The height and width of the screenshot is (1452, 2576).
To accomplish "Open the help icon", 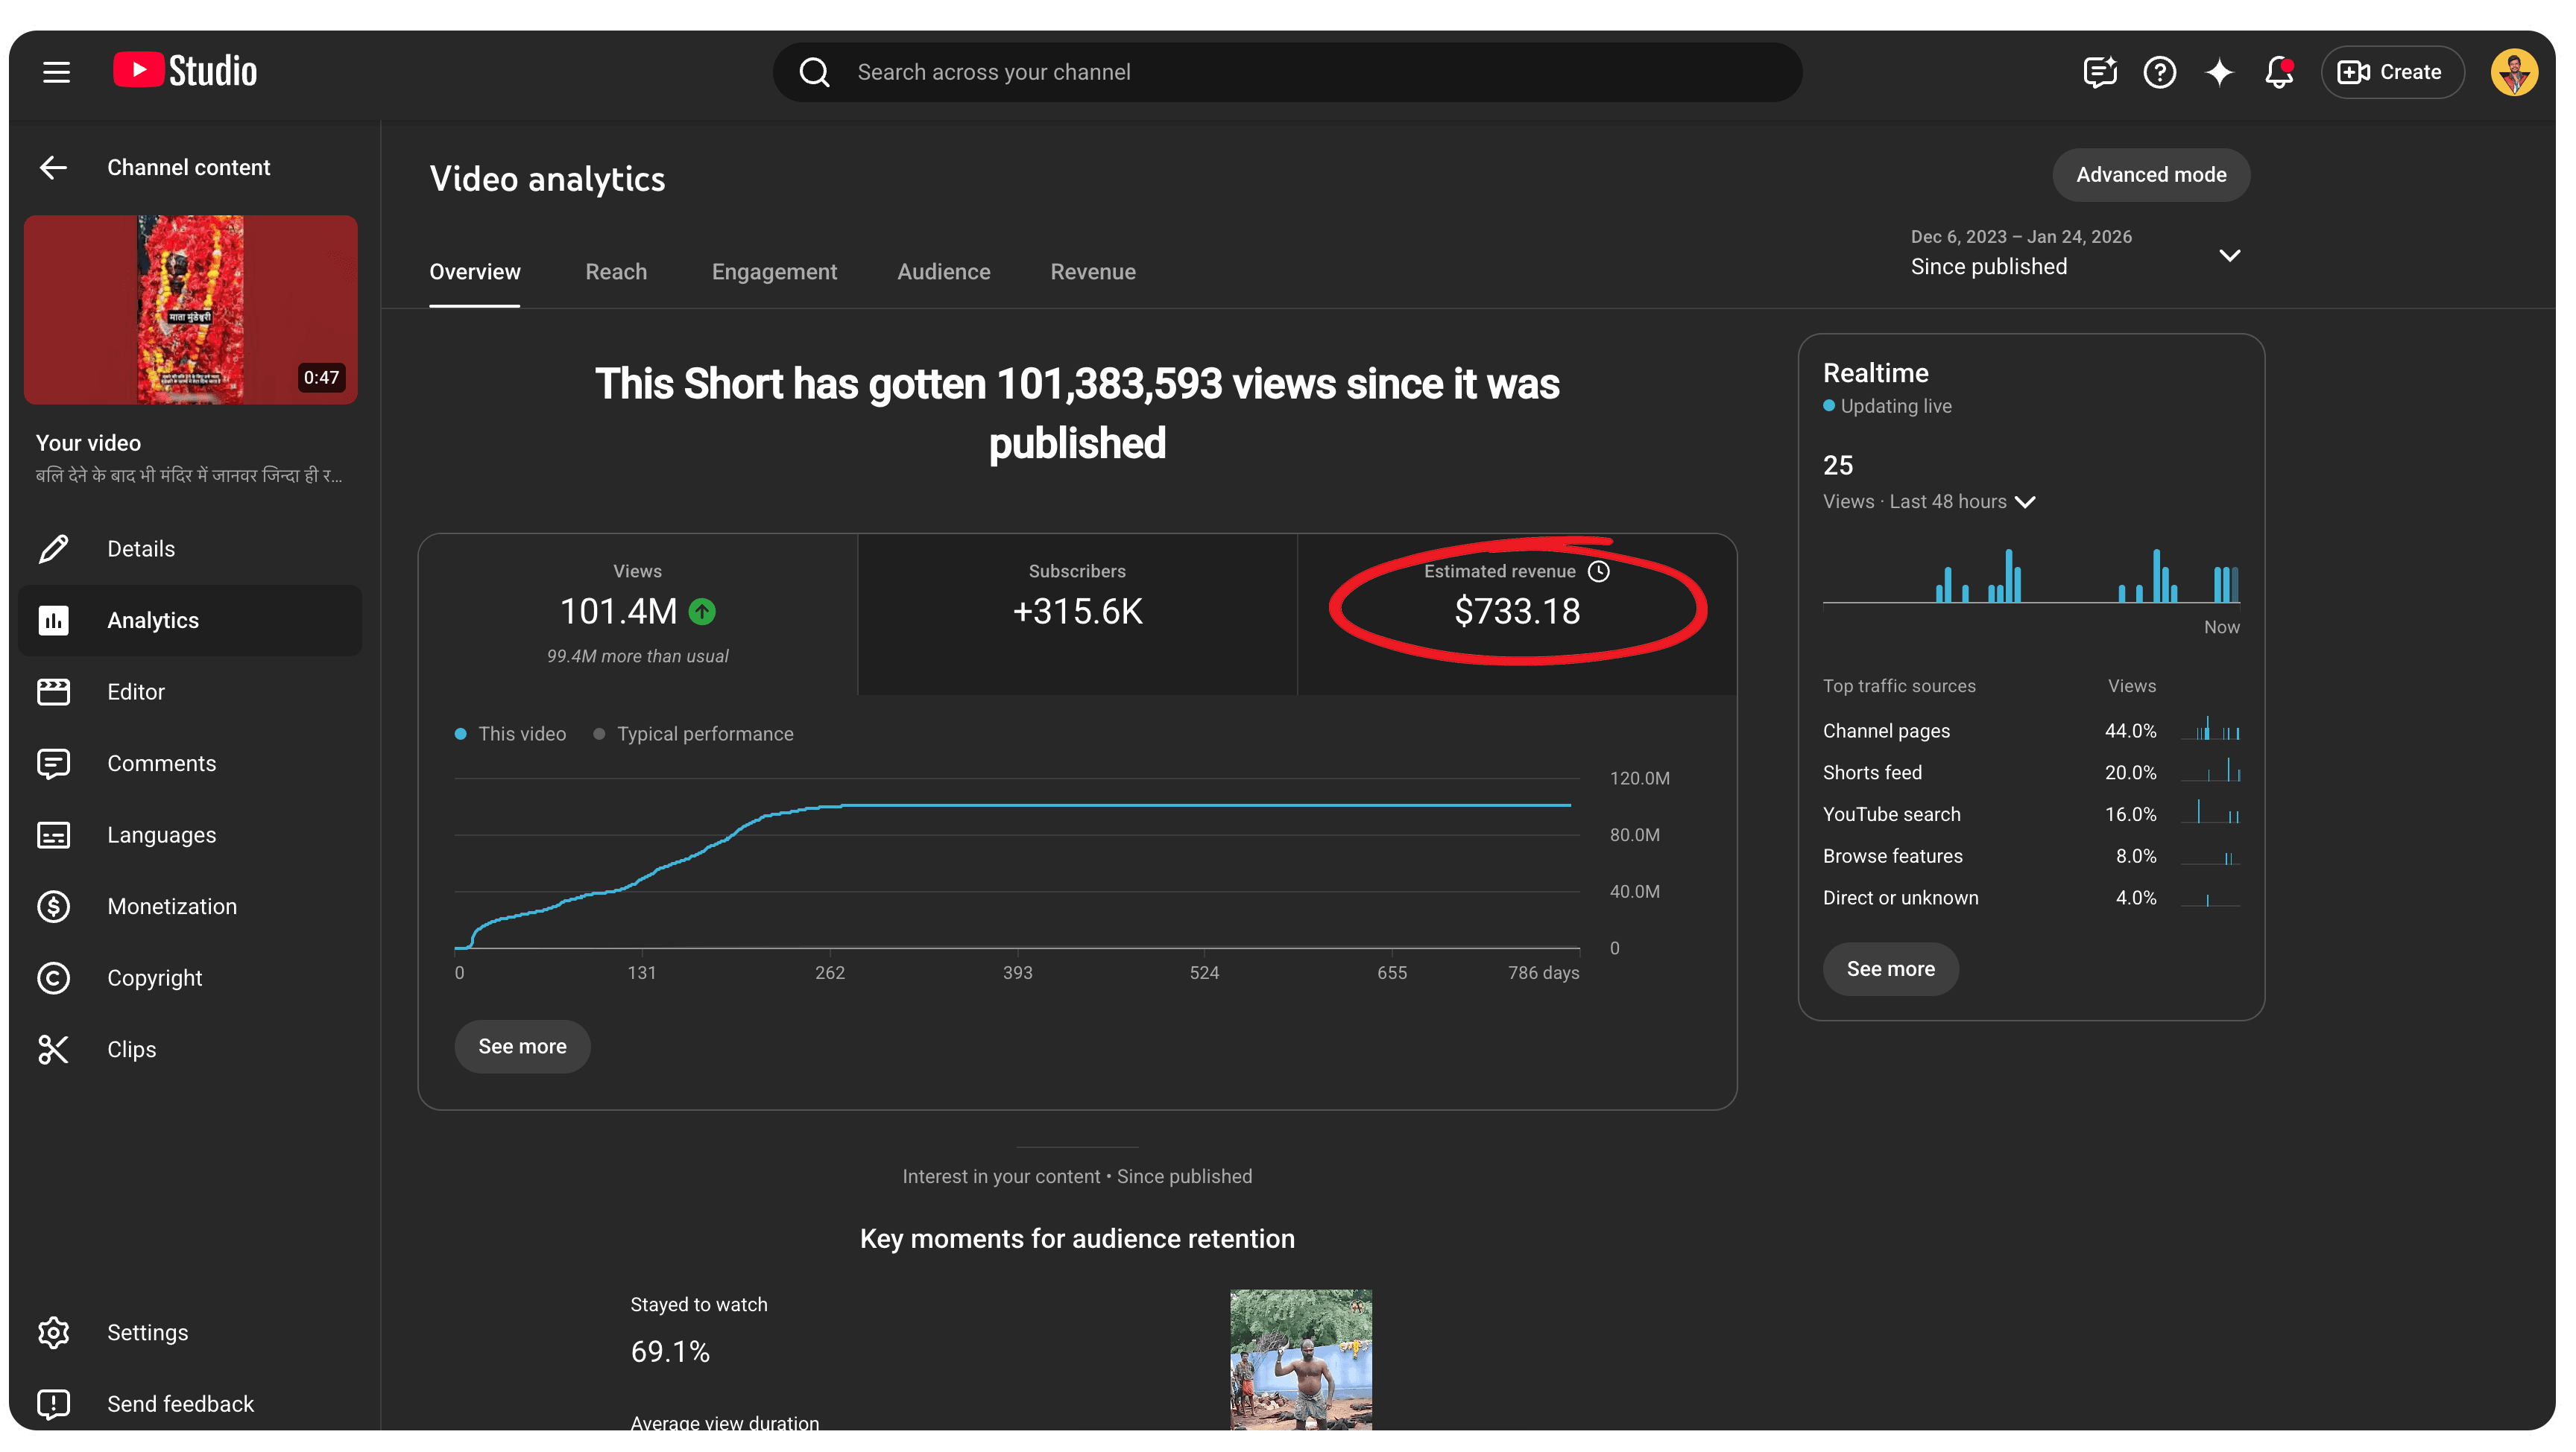I will pos(2159,71).
